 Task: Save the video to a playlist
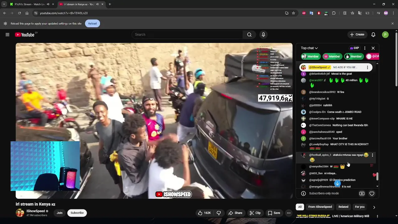pos(274,213)
